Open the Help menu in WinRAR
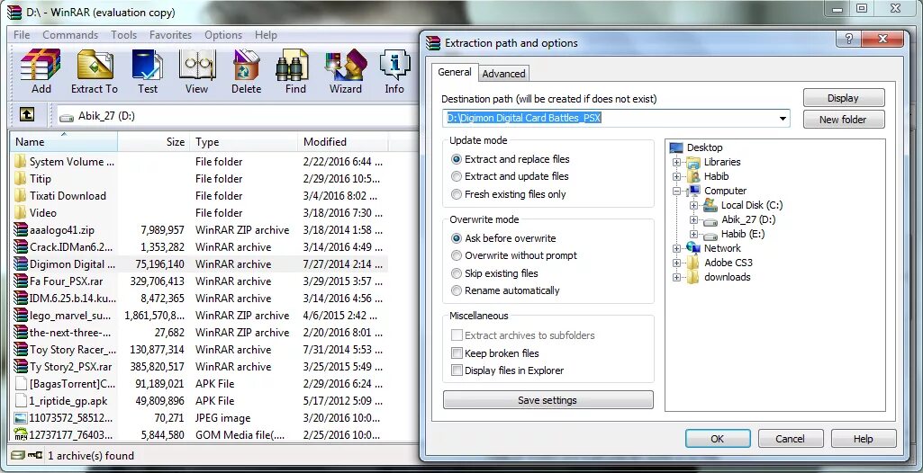 pyautogui.click(x=266, y=35)
